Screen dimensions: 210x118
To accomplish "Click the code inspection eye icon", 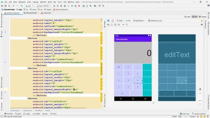I will pyautogui.click(x=101, y=20).
